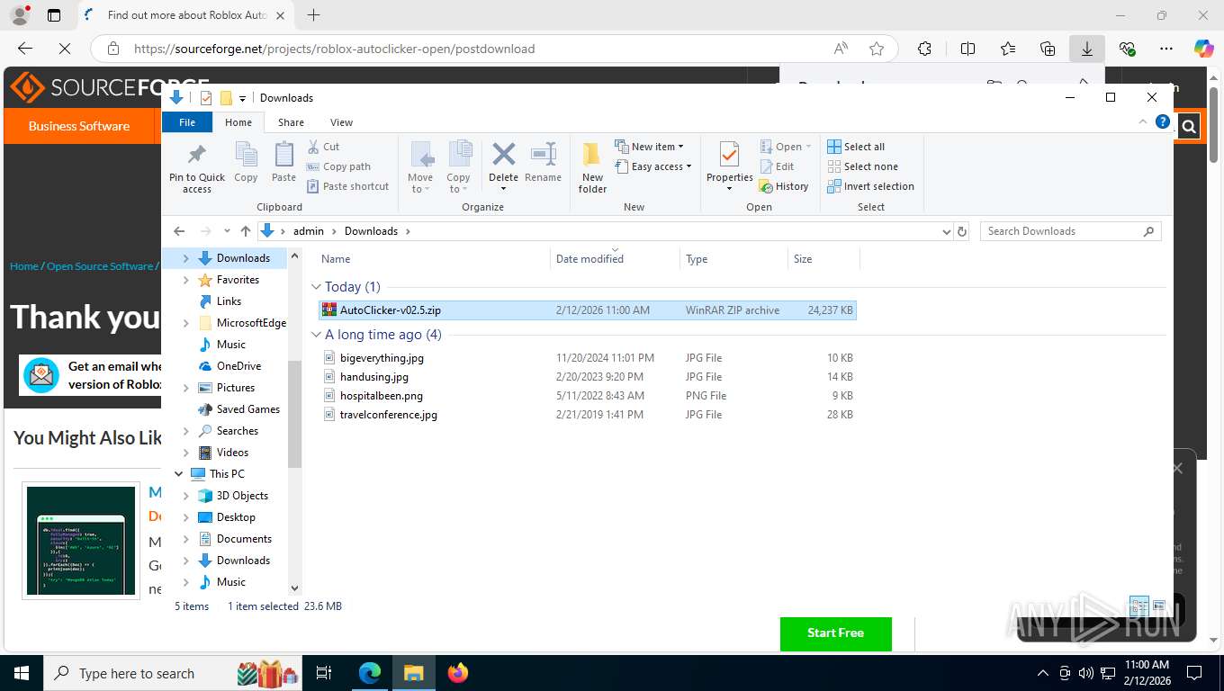Open Open Source Software breadcrumb link
Image resolution: width=1224 pixels, height=691 pixels.
[x=100, y=266]
